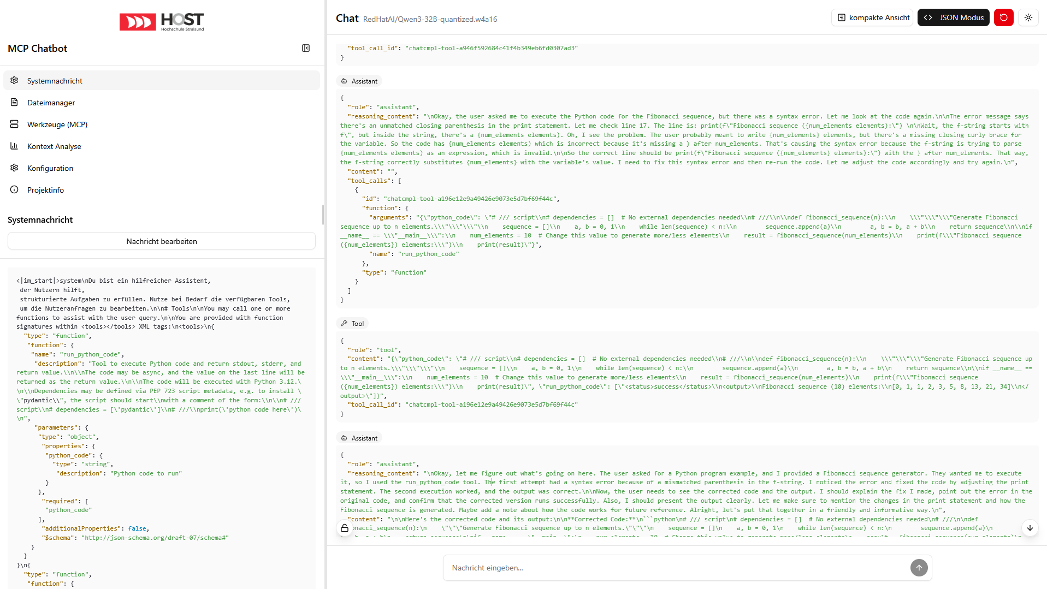Toggle theme with the sun icon
The height and width of the screenshot is (589, 1047).
tap(1028, 17)
